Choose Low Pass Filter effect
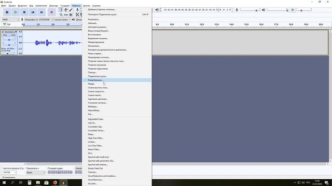Image resolution: width=332 pixels, height=186 pixels. click(x=117, y=146)
